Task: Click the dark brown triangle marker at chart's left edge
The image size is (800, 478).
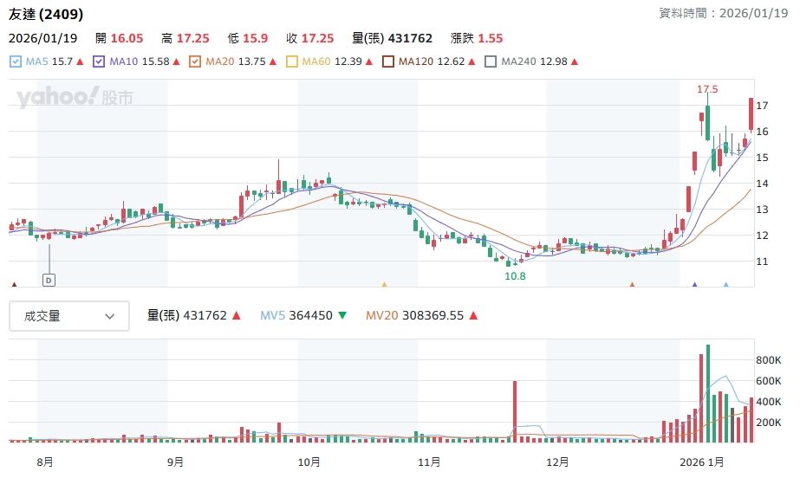Action: pos(14,284)
